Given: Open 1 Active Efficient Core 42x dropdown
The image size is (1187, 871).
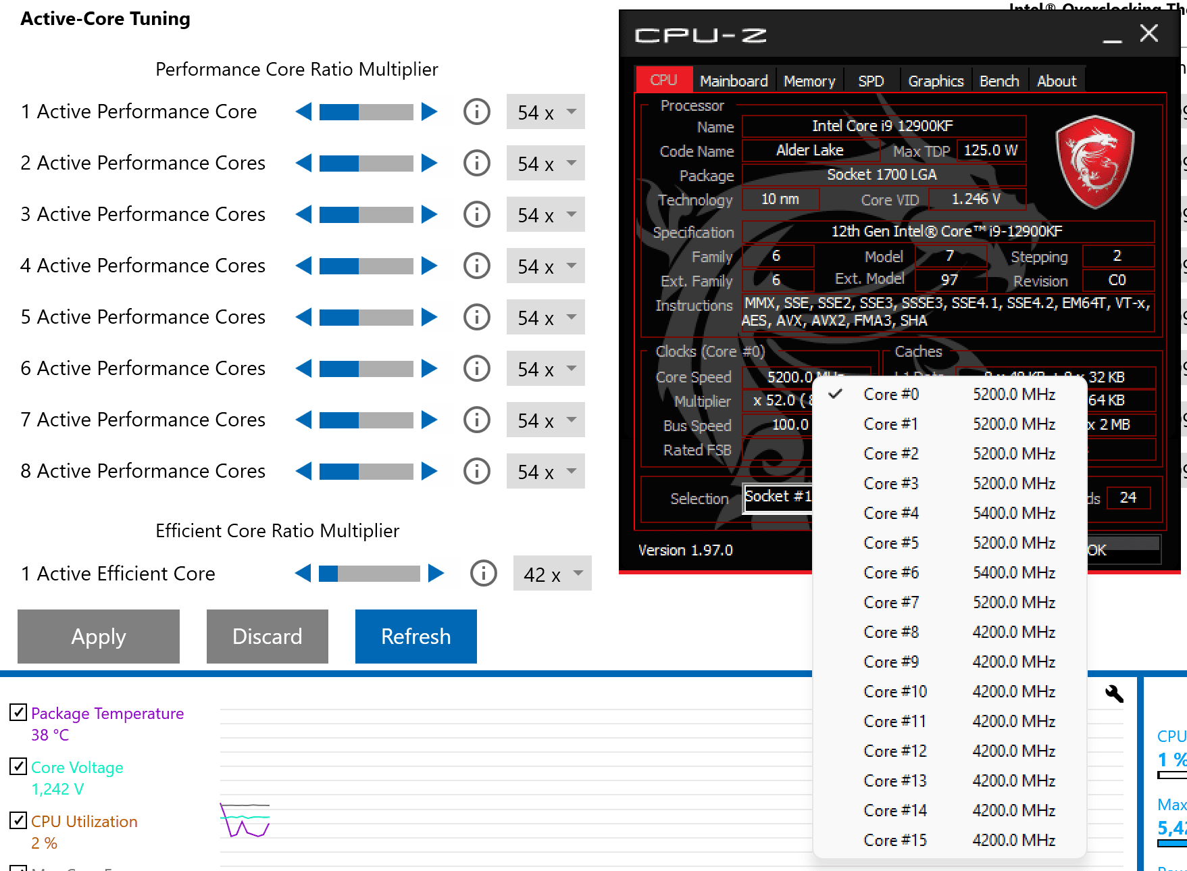Looking at the screenshot, I should coord(553,574).
